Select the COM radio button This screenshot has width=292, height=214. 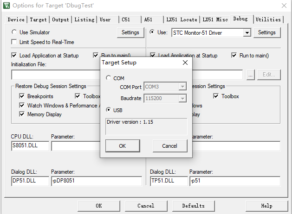109,78
